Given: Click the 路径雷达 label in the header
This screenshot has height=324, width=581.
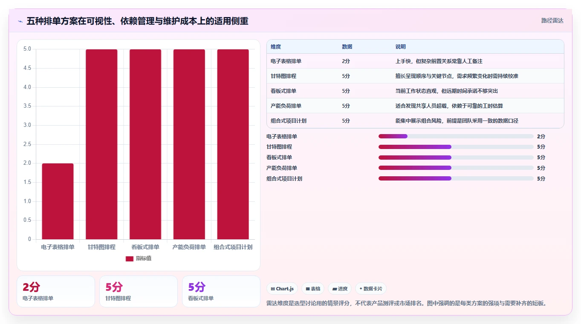Looking at the screenshot, I should pyautogui.click(x=552, y=20).
